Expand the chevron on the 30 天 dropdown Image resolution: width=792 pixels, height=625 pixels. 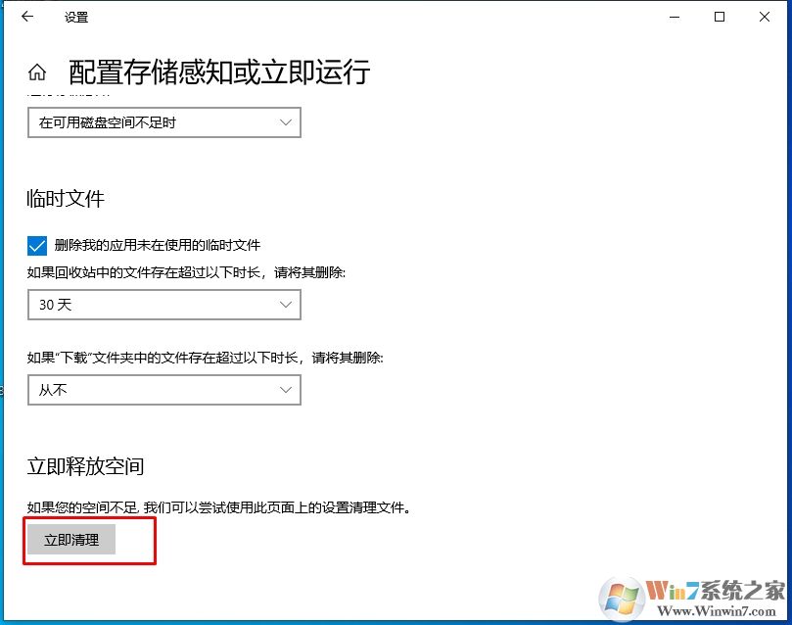pos(287,305)
